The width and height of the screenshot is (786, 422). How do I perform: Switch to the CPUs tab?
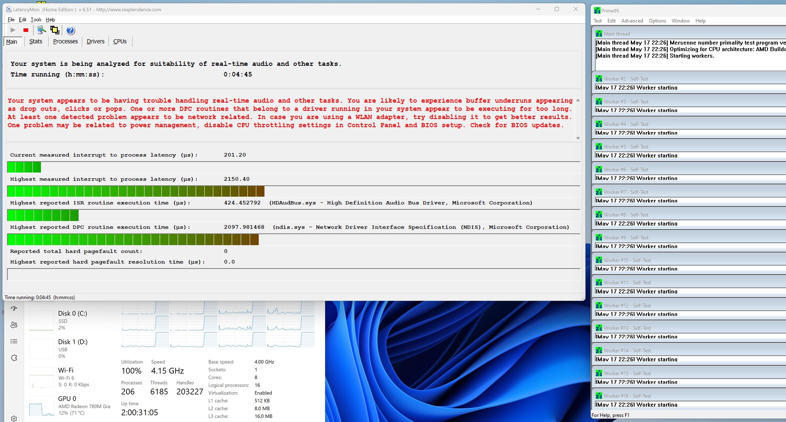pyautogui.click(x=120, y=41)
